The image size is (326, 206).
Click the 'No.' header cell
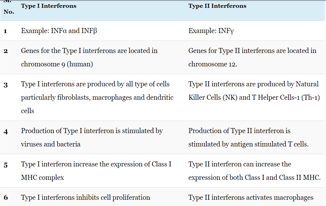[x=9, y=12]
